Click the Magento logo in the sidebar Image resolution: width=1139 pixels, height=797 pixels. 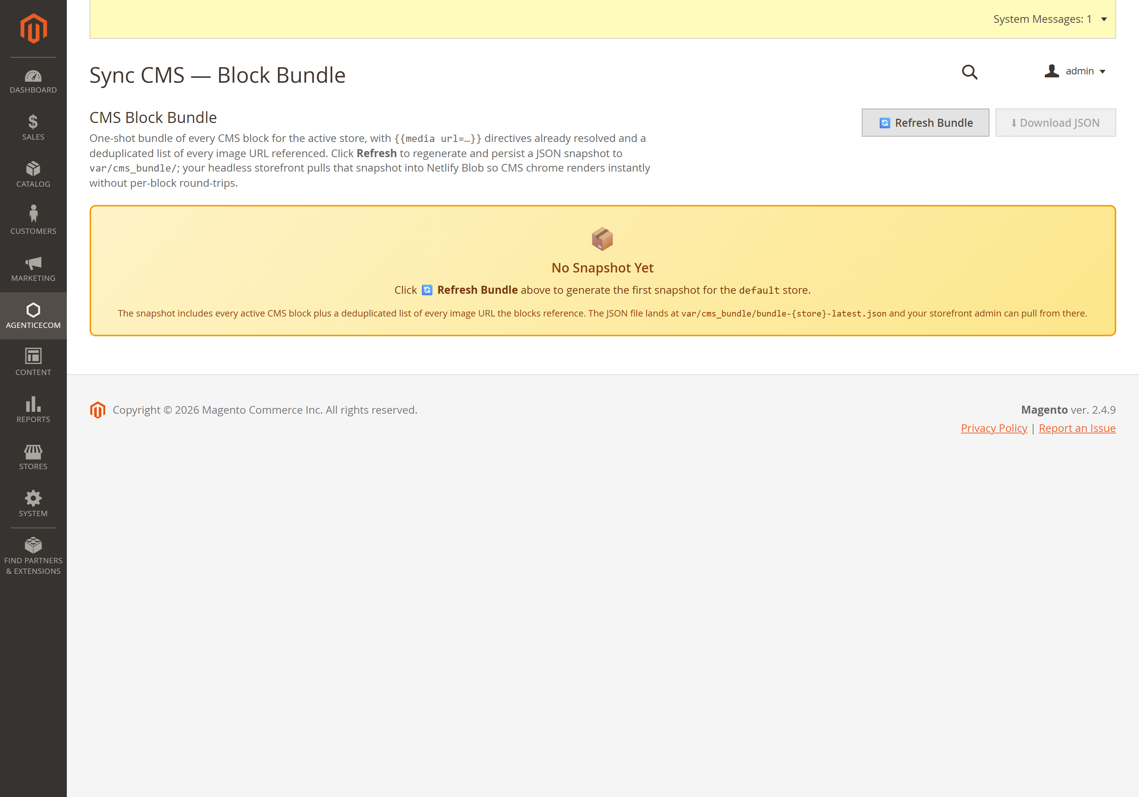pos(33,28)
